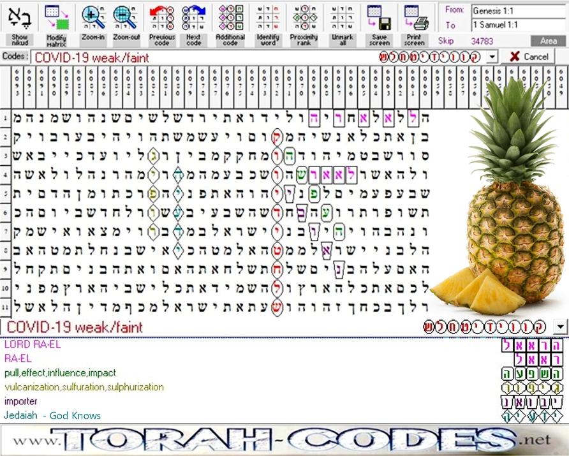Select the pull,effect,influence,impact term
This screenshot has width=569, height=456.
coord(60,373)
